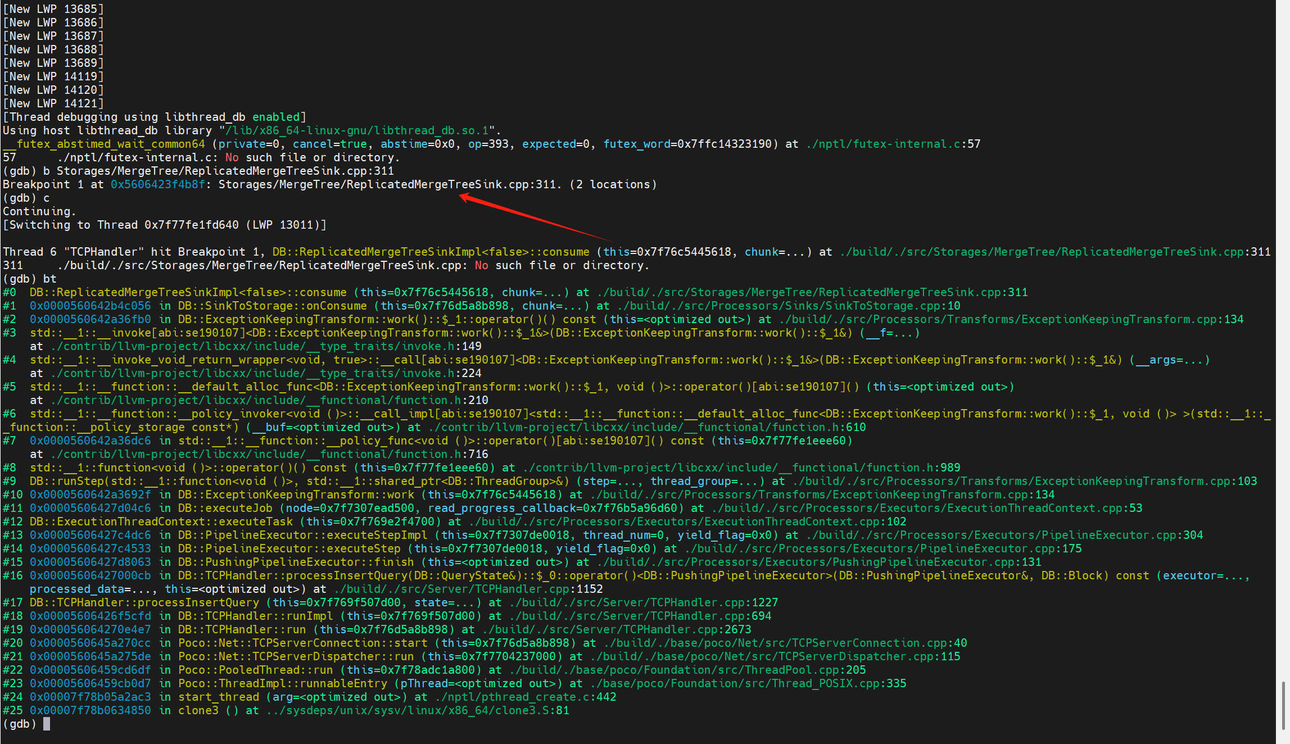
Task: Click 'function.h:989' path in frame #8
Action: click(x=741, y=468)
